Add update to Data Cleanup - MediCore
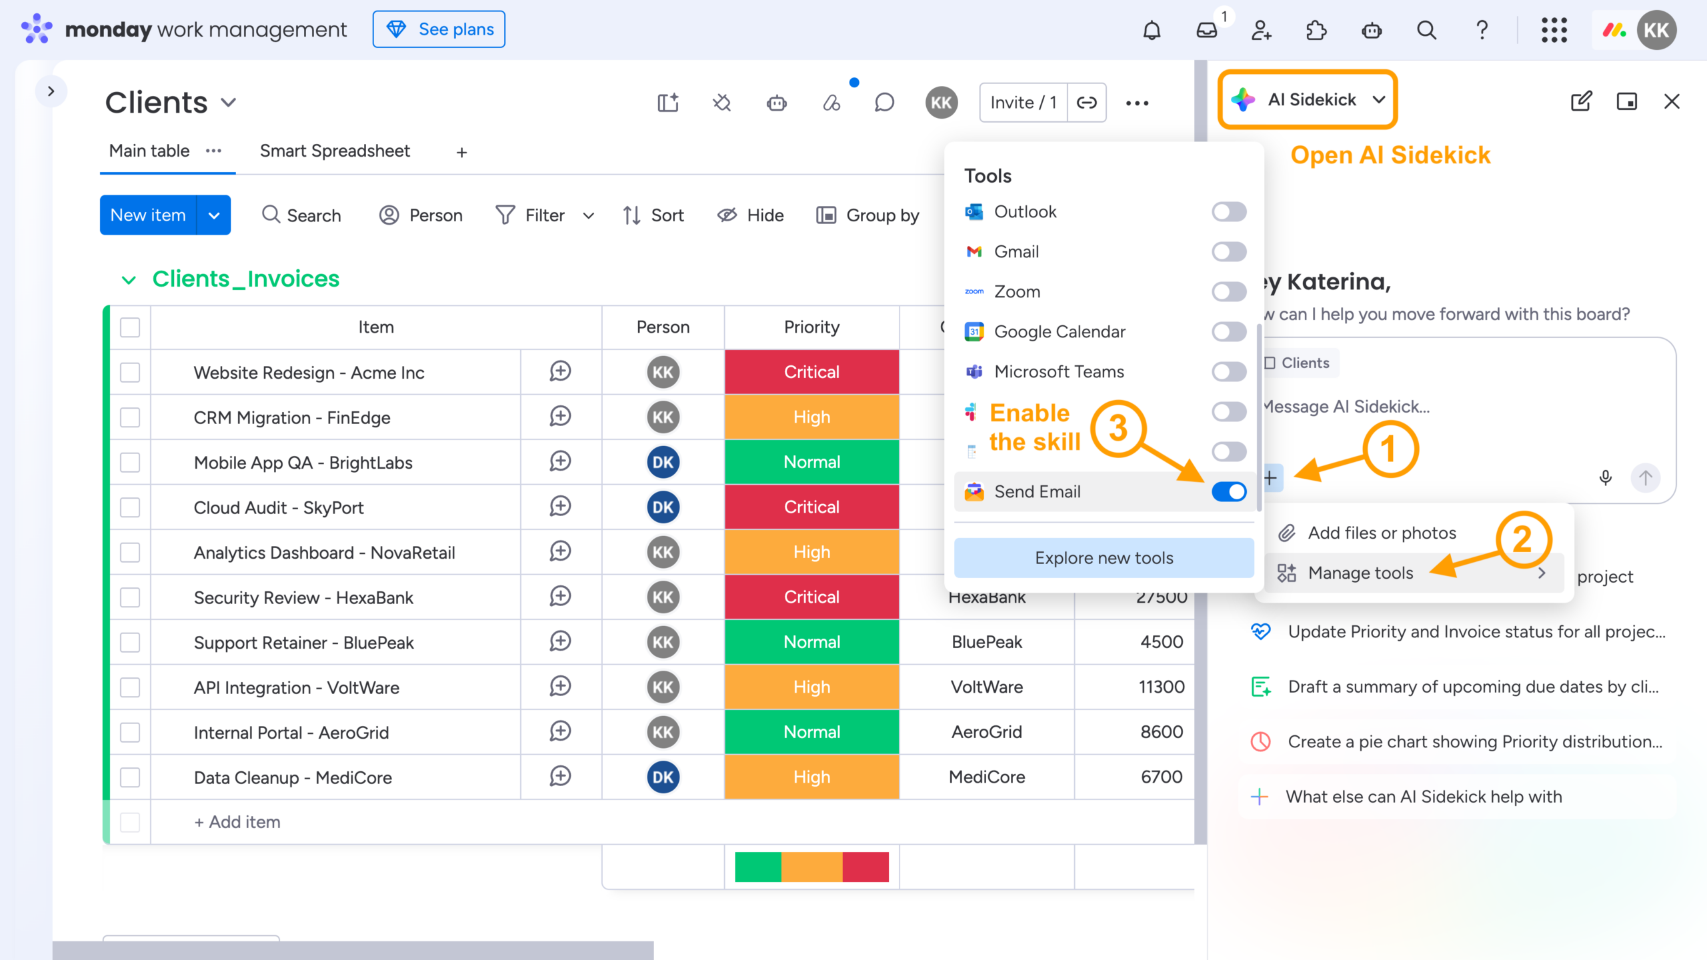1707x960 pixels. [560, 777]
